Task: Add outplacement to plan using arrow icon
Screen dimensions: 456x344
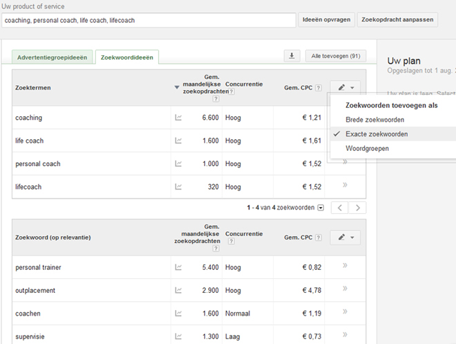Action: pos(345,289)
